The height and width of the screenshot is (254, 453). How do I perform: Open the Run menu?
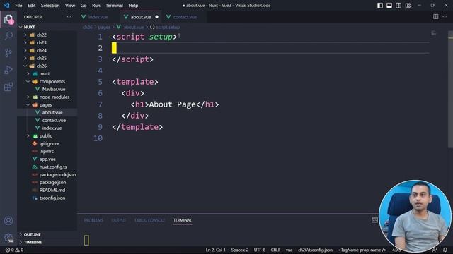coord(96,6)
